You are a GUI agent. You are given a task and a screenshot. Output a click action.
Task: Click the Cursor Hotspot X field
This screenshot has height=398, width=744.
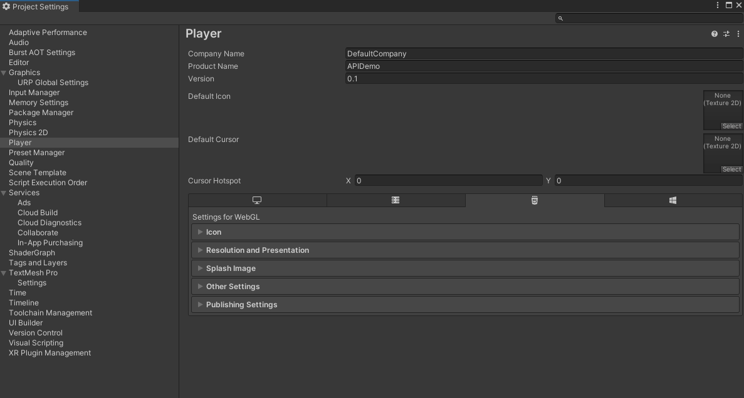coord(448,181)
